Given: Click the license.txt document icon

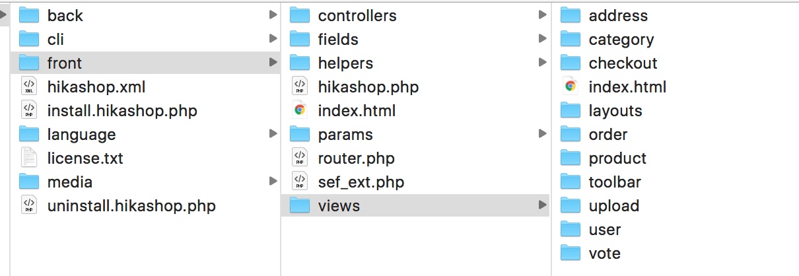Looking at the screenshot, I should click(29, 158).
